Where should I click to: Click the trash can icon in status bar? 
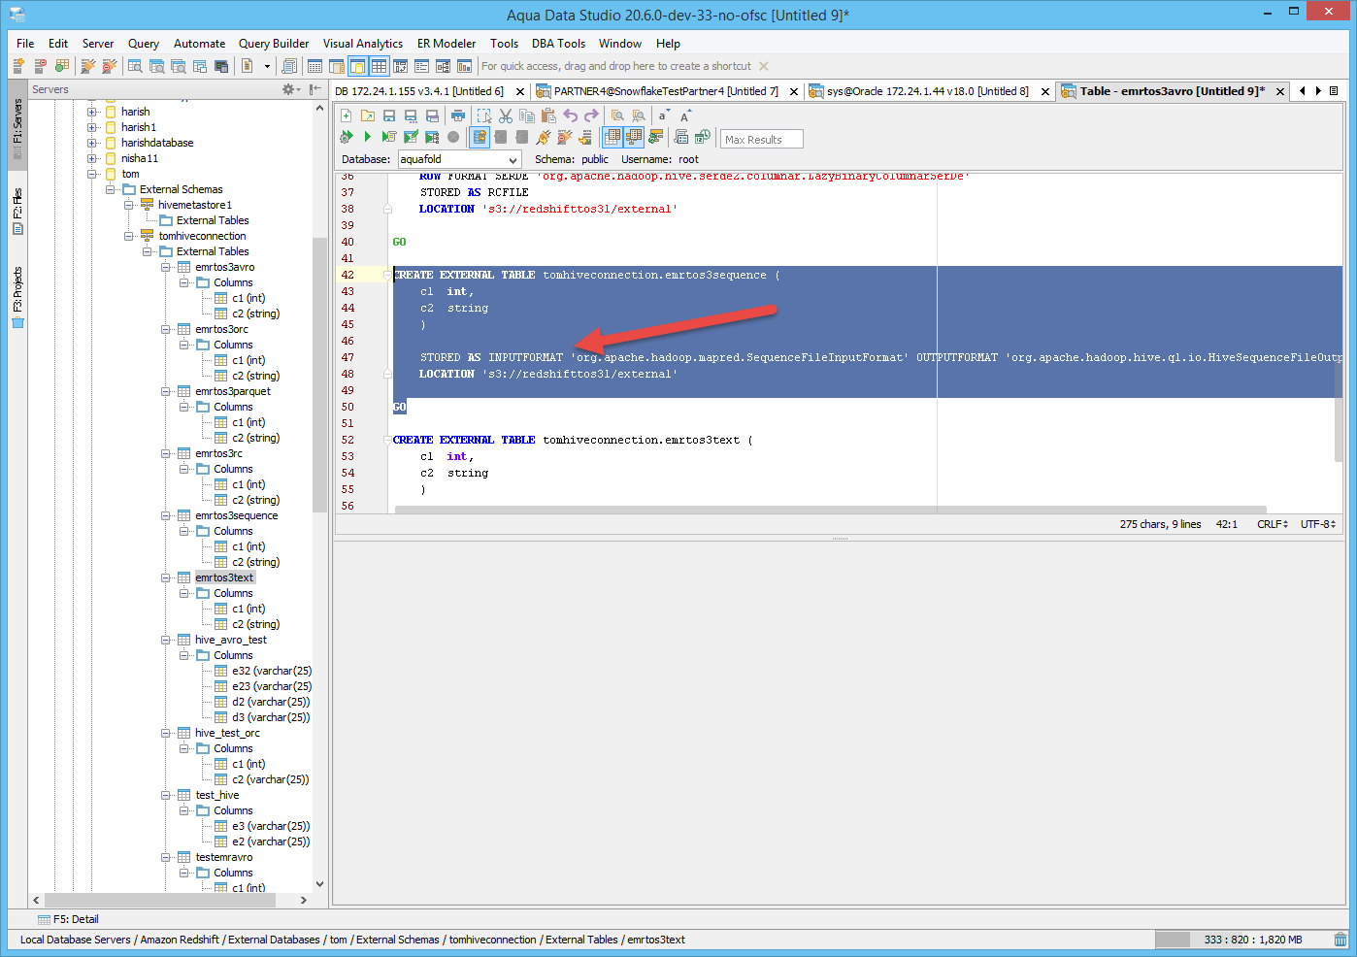[x=1340, y=940]
